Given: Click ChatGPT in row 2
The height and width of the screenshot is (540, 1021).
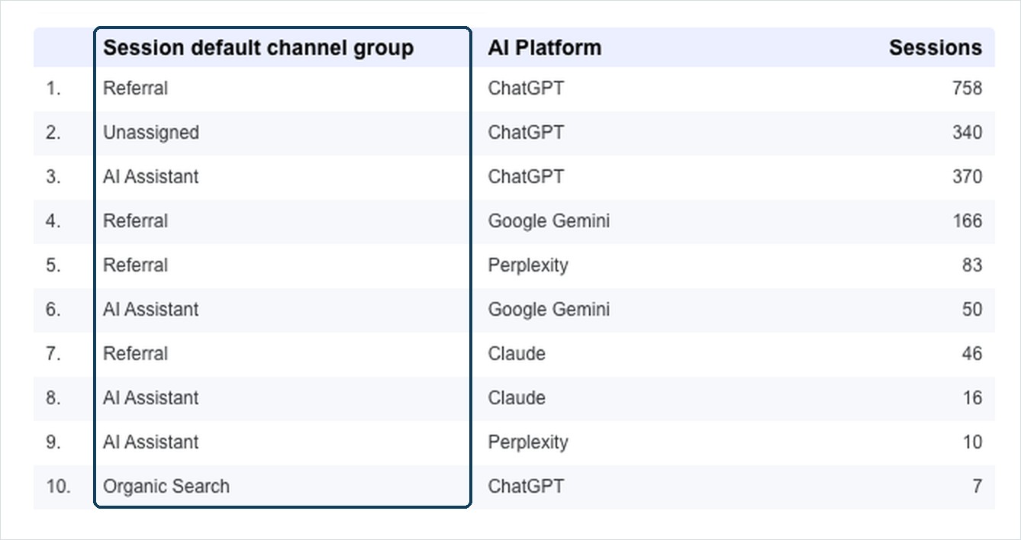Looking at the screenshot, I should (526, 133).
